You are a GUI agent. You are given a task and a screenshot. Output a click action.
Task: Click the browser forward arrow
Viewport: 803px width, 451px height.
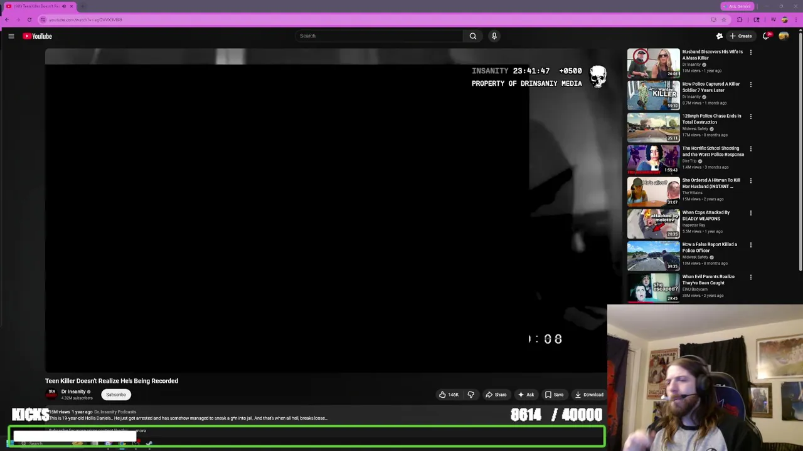[x=18, y=19]
